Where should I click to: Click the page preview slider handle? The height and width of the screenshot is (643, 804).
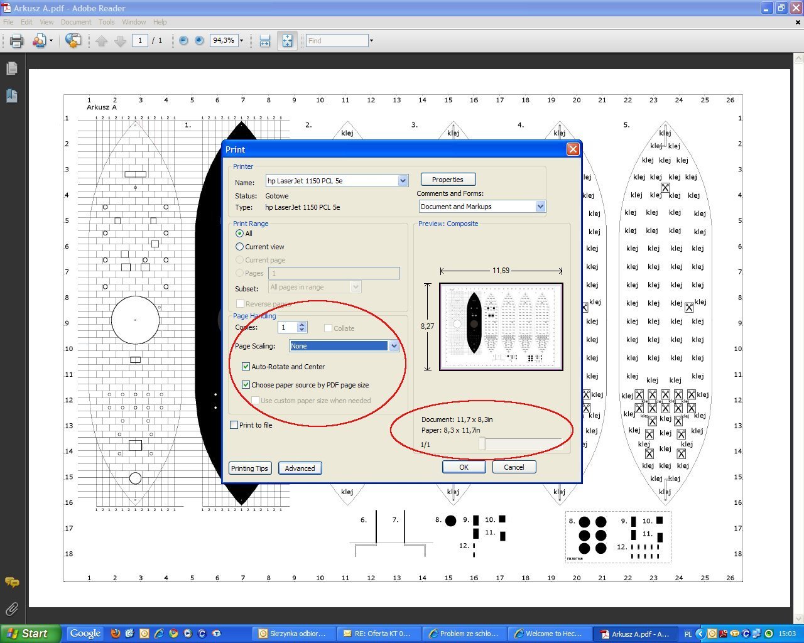click(x=482, y=444)
